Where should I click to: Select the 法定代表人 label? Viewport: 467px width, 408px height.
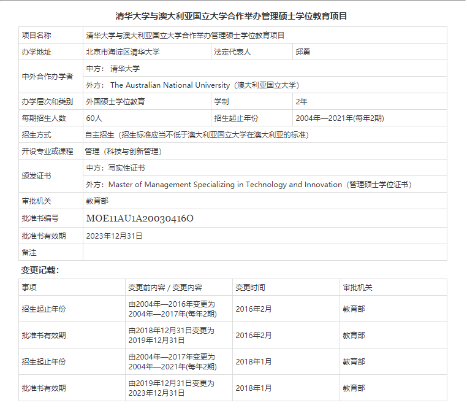232,52
